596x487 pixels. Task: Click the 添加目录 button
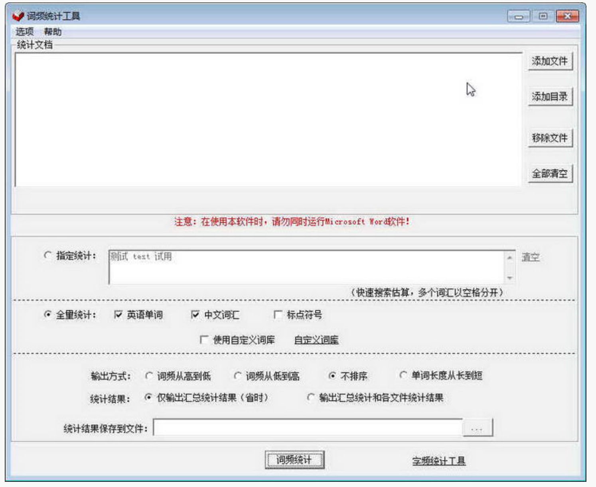pyautogui.click(x=550, y=96)
